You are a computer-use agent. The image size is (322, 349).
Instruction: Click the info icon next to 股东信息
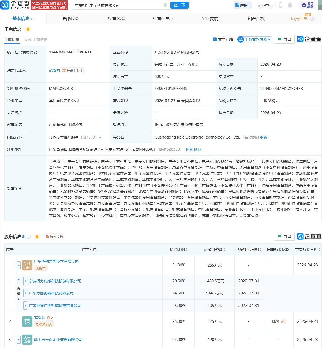[29, 237]
